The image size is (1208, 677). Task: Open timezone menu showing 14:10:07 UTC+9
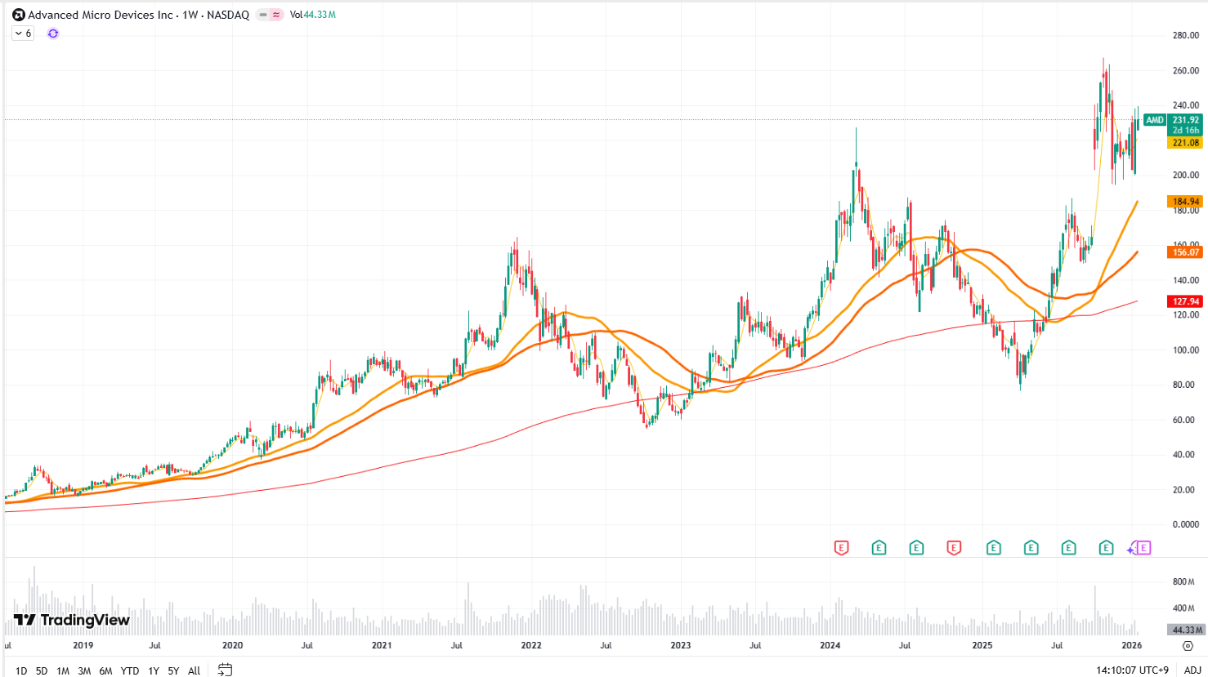(1132, 670)
